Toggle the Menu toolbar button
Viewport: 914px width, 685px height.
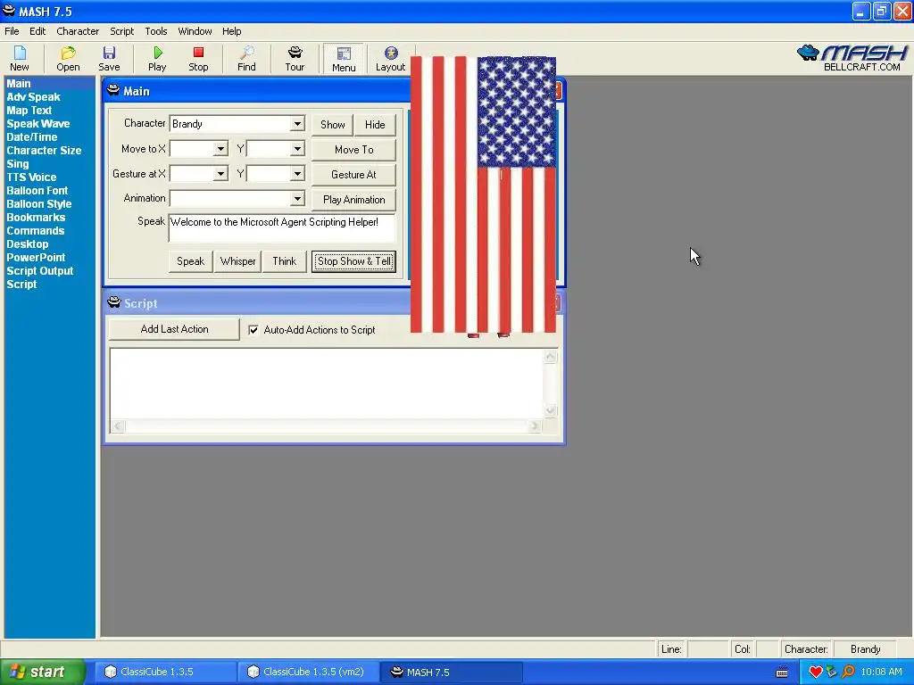coord(344,59)
